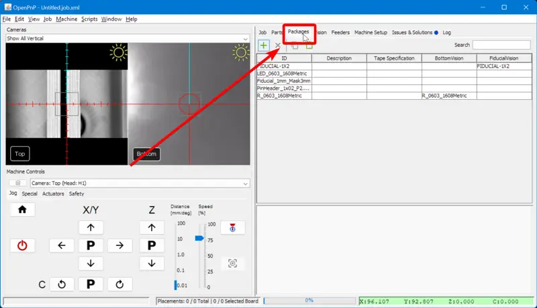Park the Z axis
The image size is (537, 308).
click(x=152, y=245)
